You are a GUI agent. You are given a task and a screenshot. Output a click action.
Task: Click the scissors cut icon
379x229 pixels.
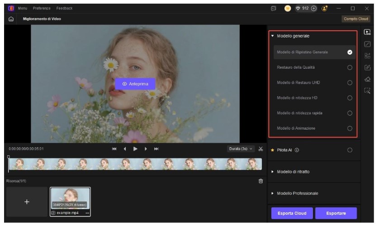point(261,149)
